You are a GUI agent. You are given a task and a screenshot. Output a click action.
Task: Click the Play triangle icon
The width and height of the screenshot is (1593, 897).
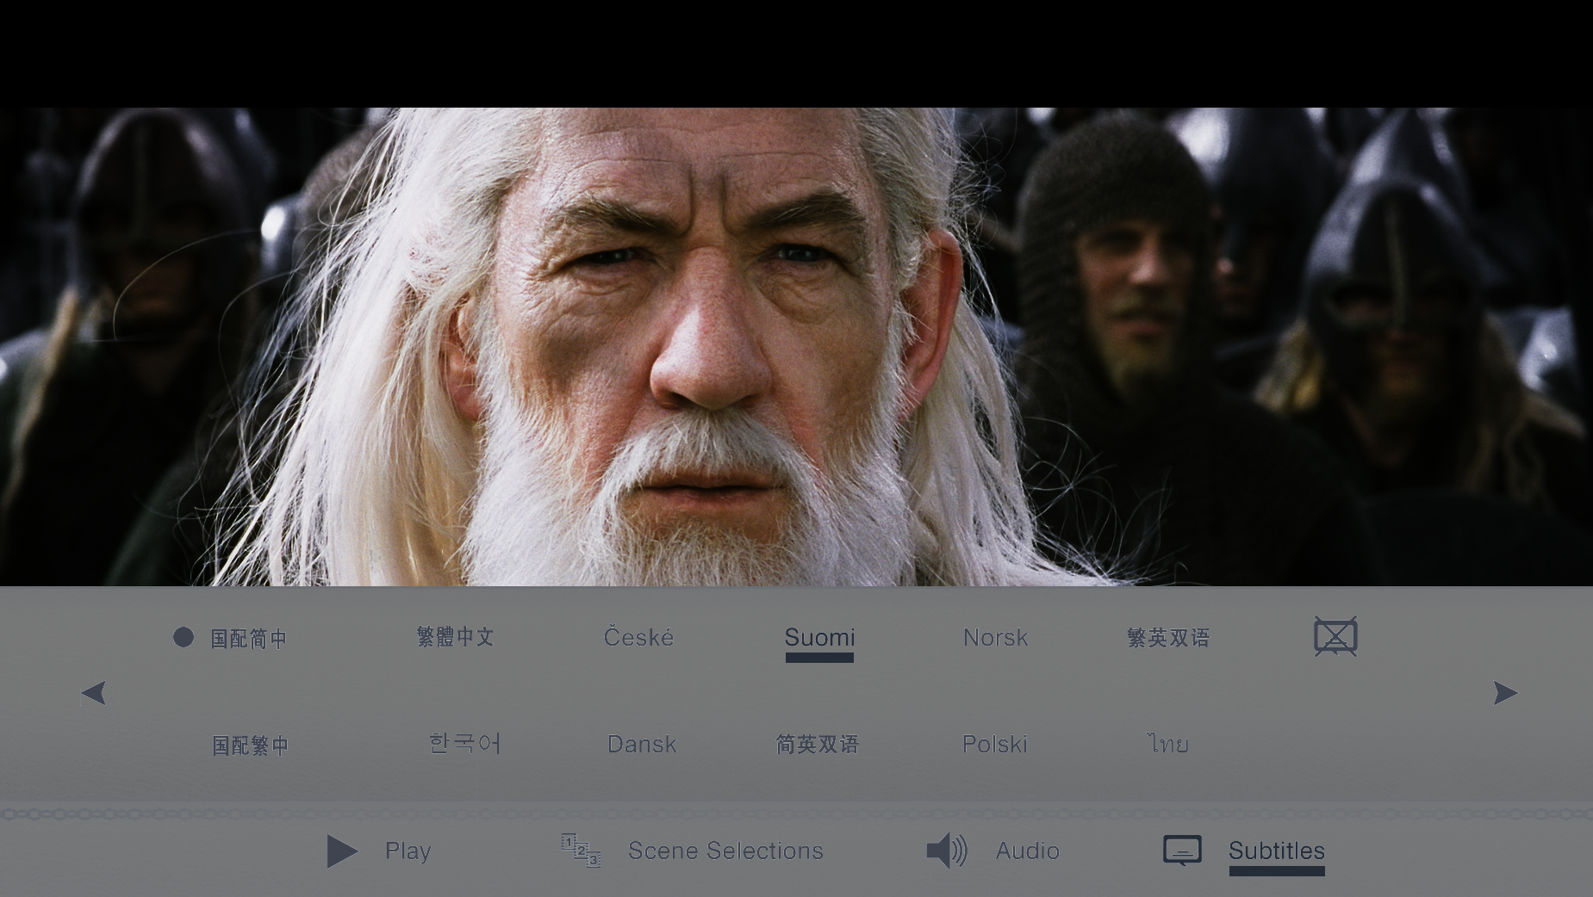click(342, 851)
